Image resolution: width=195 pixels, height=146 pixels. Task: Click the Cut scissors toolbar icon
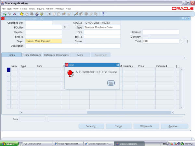49,14
